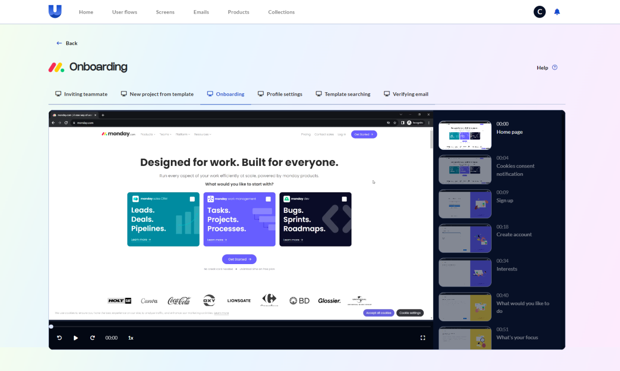Open Contact sales link on monday.com
Image resolution: width=620 pixels, height=371 pixels.
(324, 134)
